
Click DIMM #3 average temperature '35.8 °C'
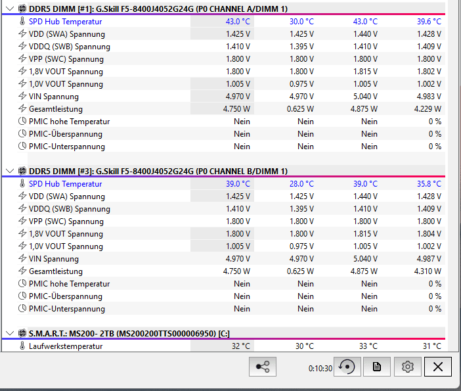pyautogui.click(x=429, y=184)
